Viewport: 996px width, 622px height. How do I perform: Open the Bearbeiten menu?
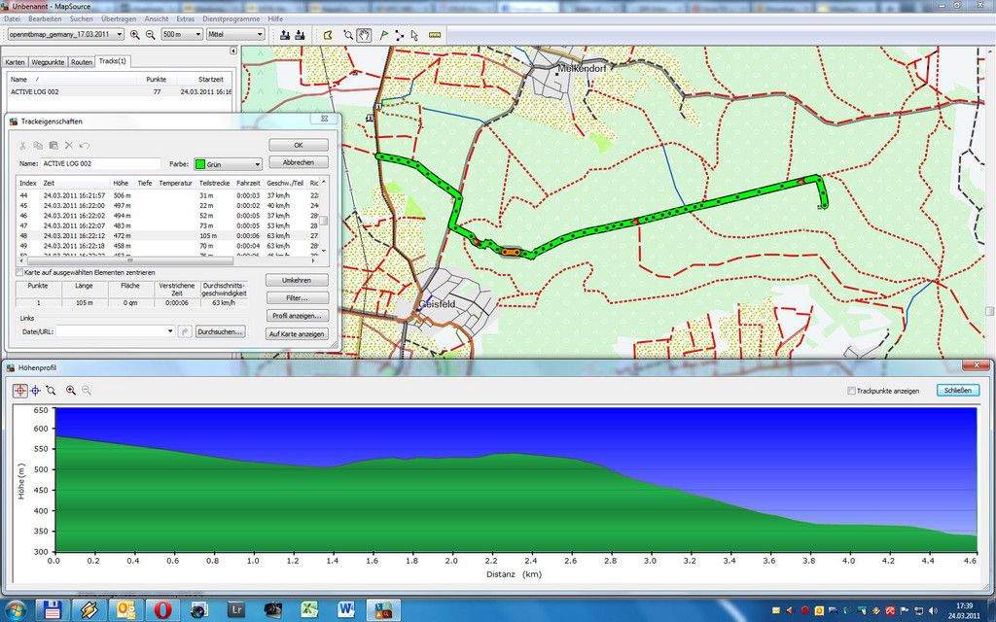[x=45, y=19]
